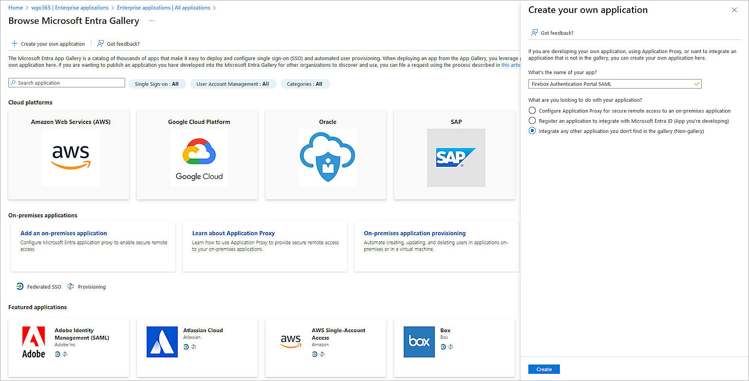Select the Box featured application logo
This screenshot has height=381, width=749.
coord(419,342)
